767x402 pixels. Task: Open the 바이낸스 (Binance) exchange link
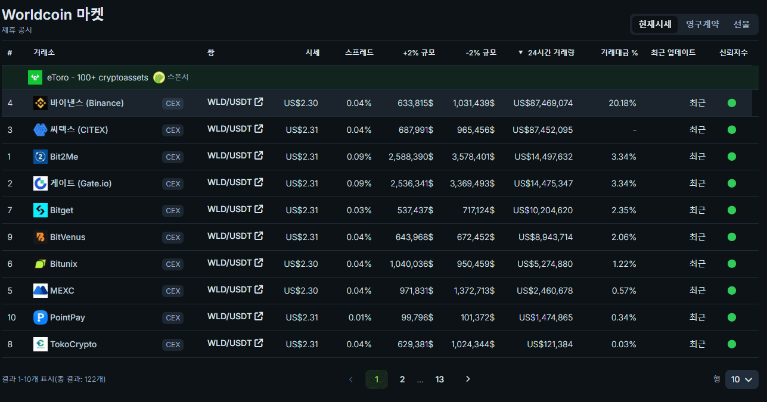(87, 103)
